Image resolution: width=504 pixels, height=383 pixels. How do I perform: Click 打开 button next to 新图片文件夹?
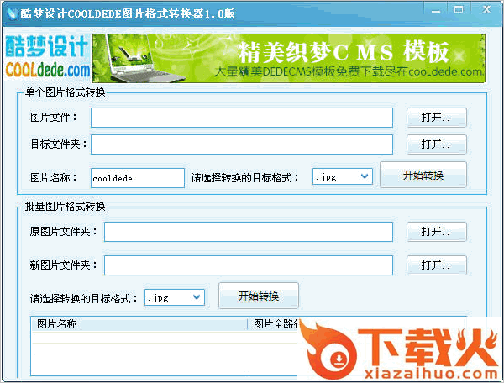click(437, 265)
